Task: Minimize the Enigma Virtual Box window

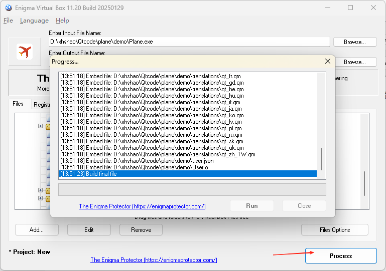Action: (328, 8)
